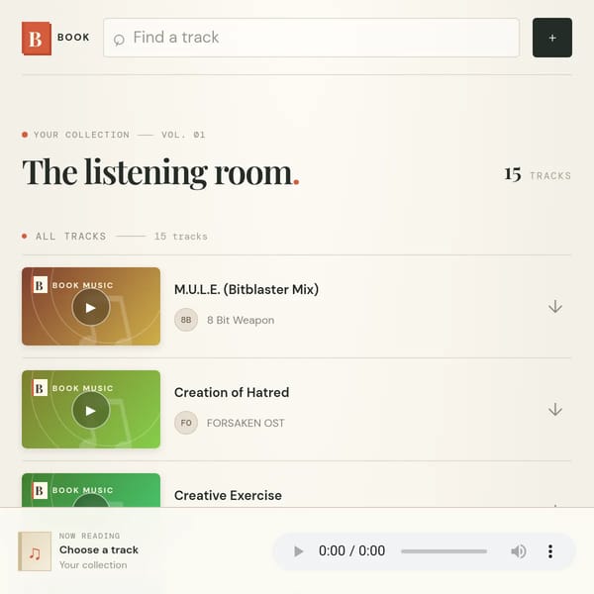Click the 15 TRACKS counter
594x594 pixels.
click(x=538, y=174)
